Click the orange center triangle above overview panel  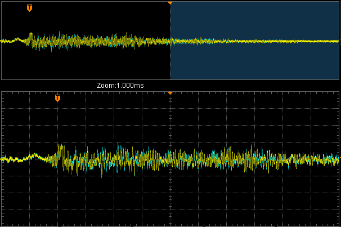(x=170, y=3)
